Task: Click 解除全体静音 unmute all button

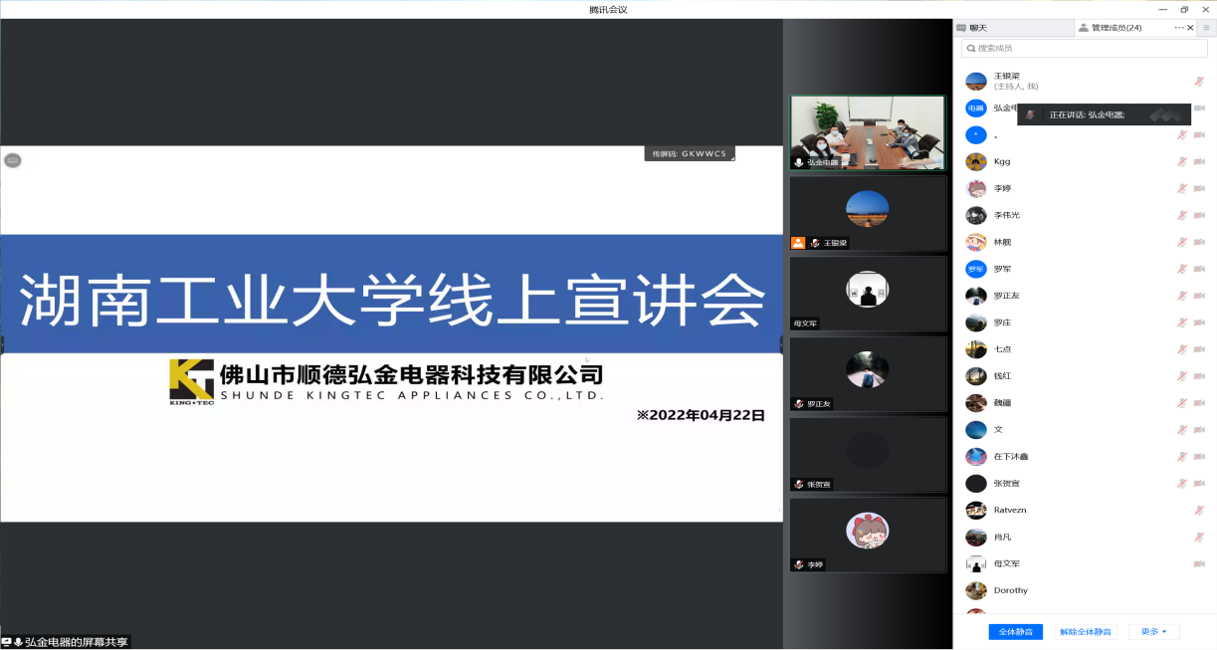Action: coord(1085,632)
